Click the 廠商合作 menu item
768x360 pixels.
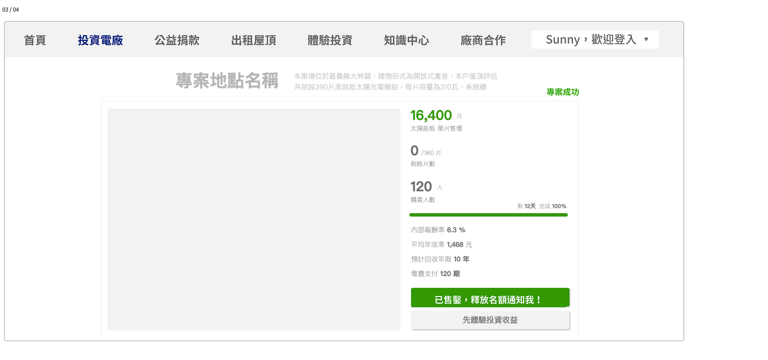click(x=483, y=40)
